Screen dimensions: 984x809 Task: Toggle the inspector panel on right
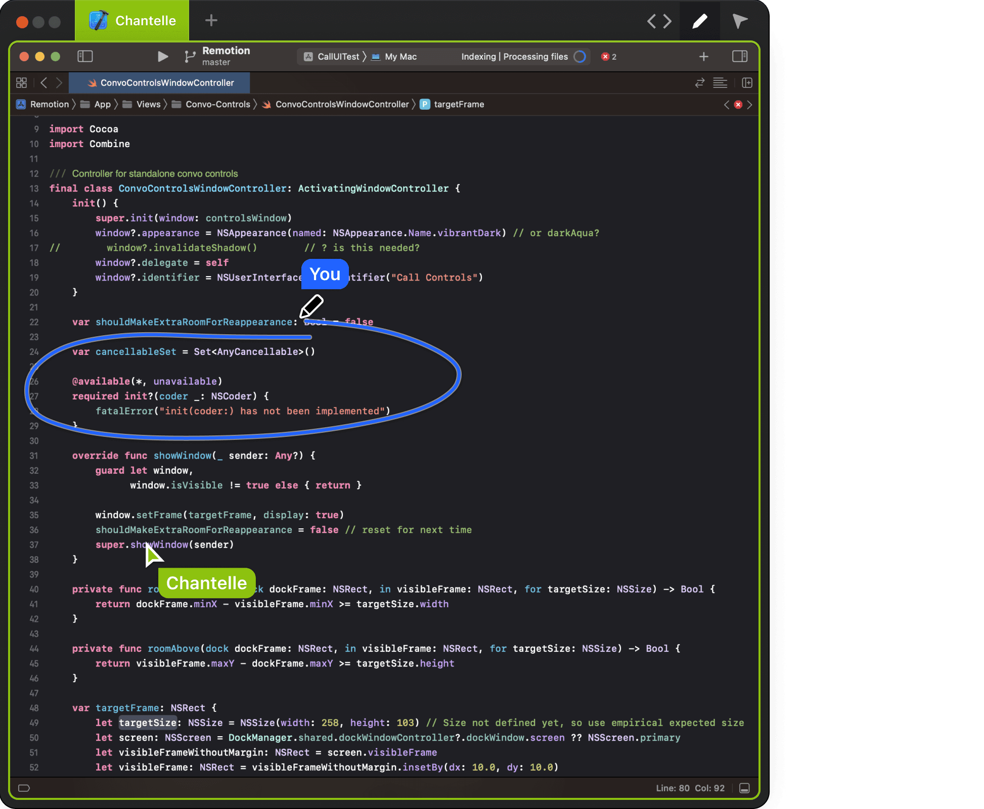coord(740,57)
